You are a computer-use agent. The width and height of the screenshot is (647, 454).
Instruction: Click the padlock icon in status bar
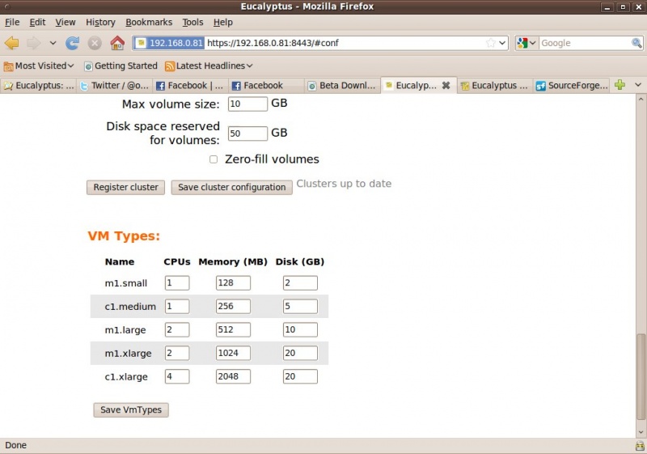[639, 446]
